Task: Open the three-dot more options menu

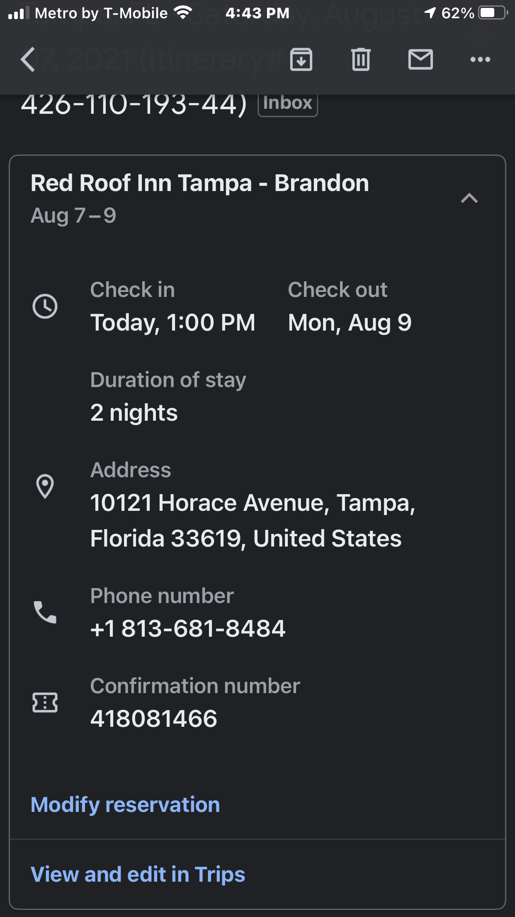Action: pyautogui.click(x=480, y=59)
